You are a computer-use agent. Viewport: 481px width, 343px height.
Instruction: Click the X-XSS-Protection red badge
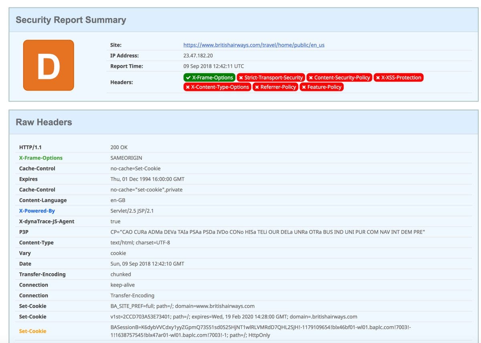coord(398,77)
